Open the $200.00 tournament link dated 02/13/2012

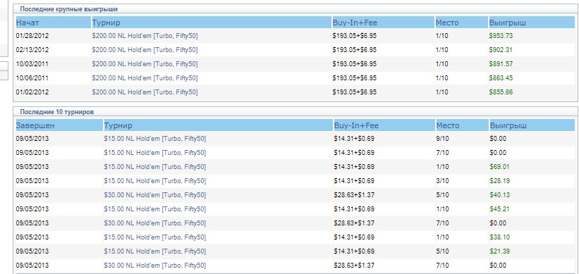point(145,50)
